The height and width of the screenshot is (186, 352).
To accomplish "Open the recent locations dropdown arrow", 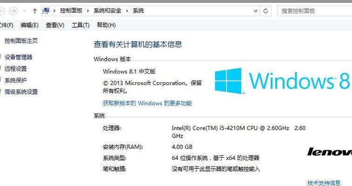I will coord(25,11).
